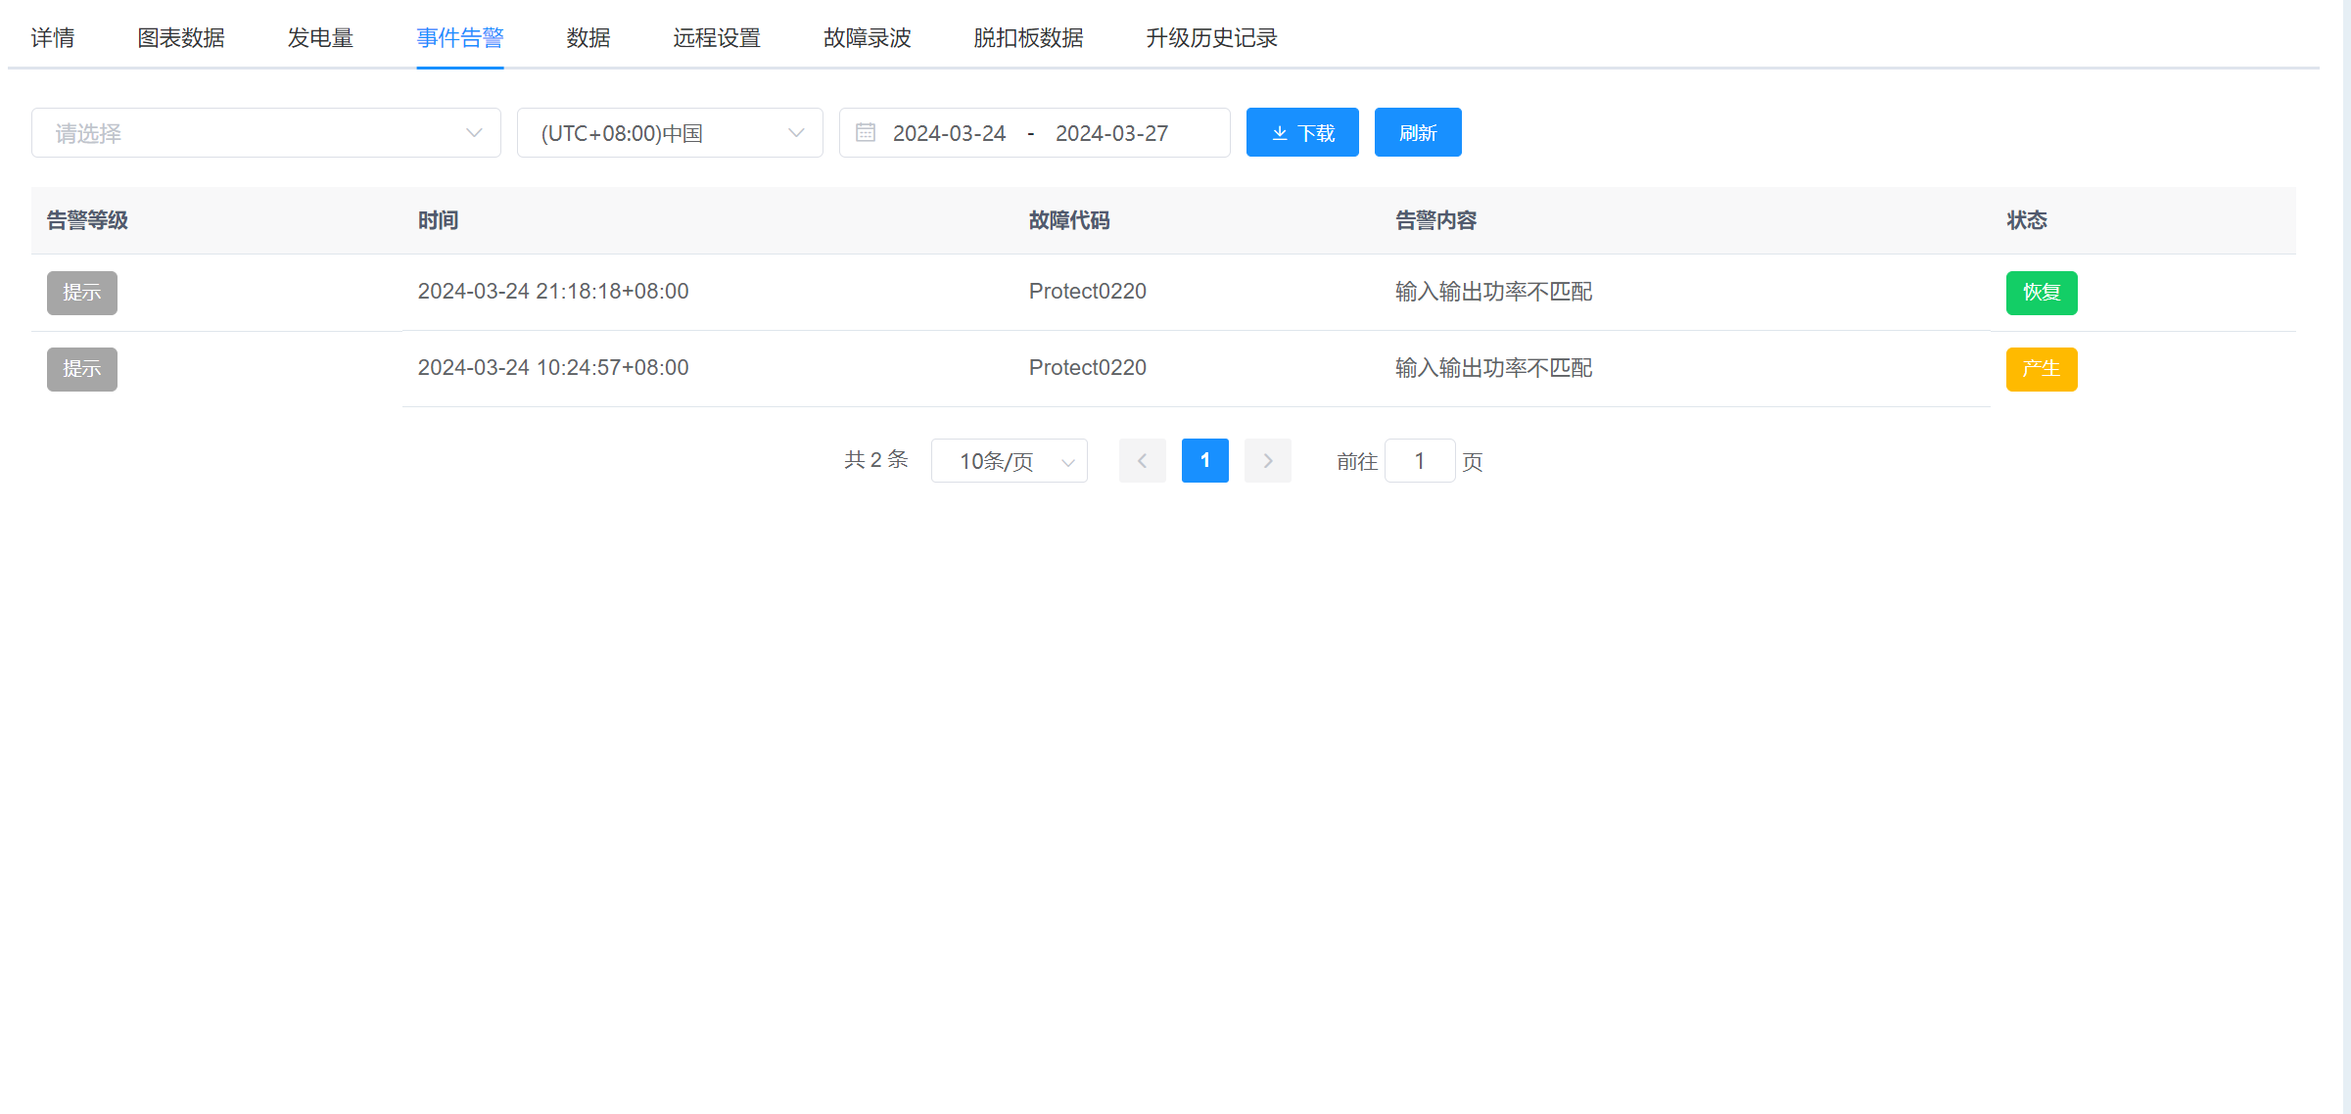This screenshot has width=2351, height=1114.
Task: Click Protect0220 in the 21:18:18 row
Action: pyautogui.click(x=1088, y=292)
